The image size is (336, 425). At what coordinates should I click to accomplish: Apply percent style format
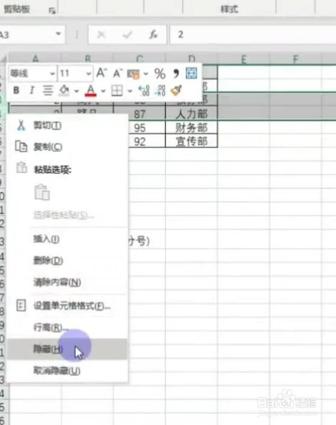pos(160,74)
